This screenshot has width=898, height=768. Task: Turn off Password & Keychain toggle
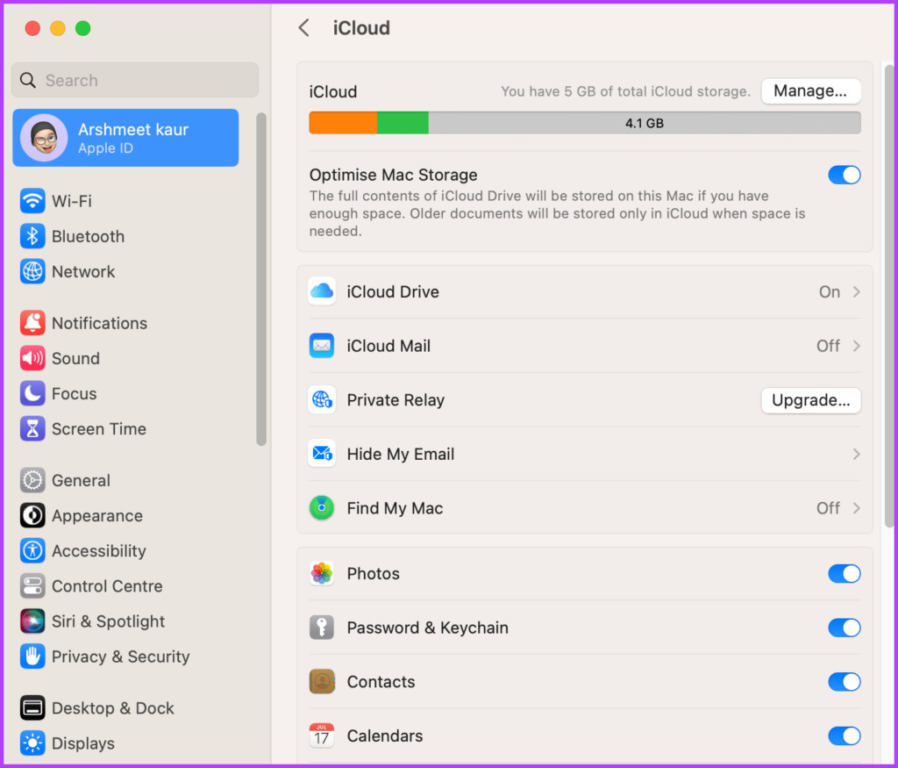(x=845, y=628)
